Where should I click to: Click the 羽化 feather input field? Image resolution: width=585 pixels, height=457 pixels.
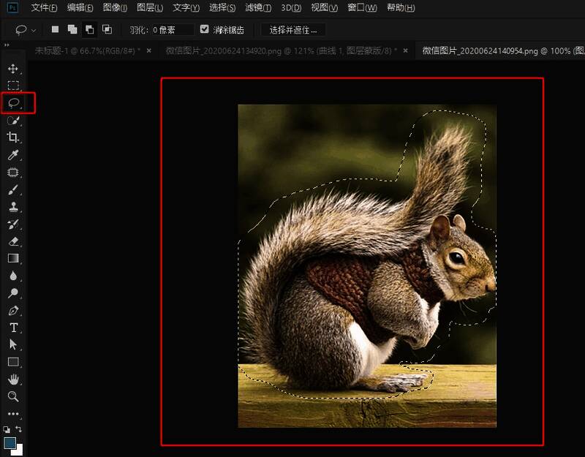tap(173, 30)
